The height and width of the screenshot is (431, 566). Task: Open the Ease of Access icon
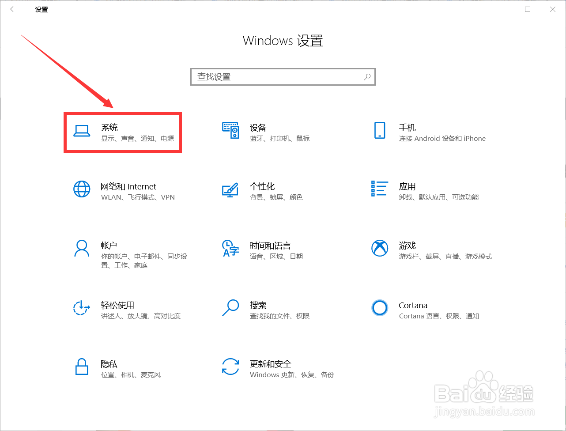(82, 308)
